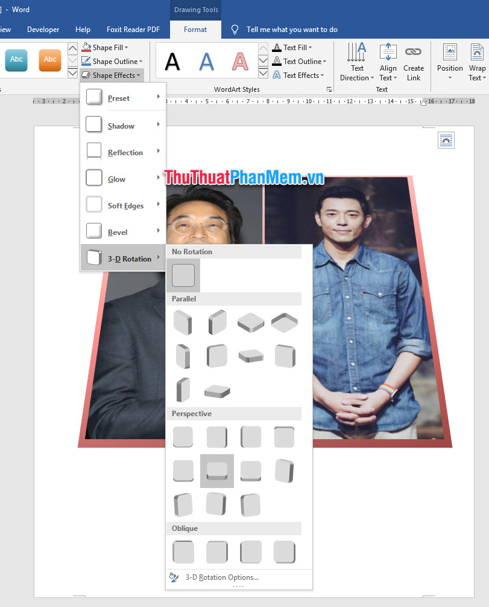Apply the second Parallel preset, Isometric Right Up
This screenshot has width=489, height=607.
pos(217,322)
